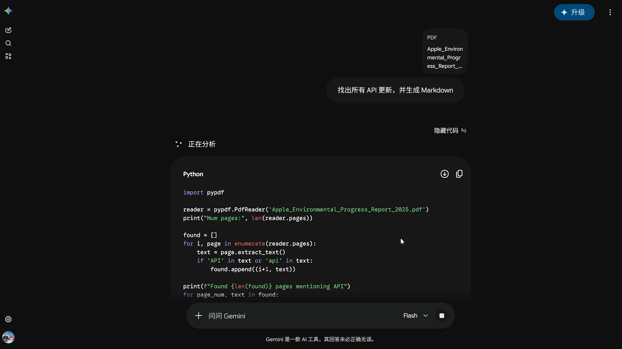Click the message bubble 找出所有 API 更新

(395, 90)
